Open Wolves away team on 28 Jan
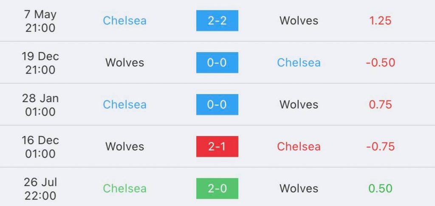Screen dimensions: 435x206 coord(299,105)
